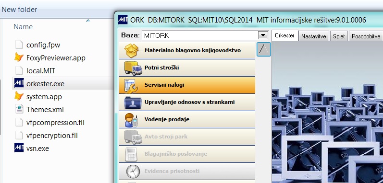Click the person with phone Vodenje prodaje icon
The width and height of the screenshot is (383, 183).
point(131,120)
